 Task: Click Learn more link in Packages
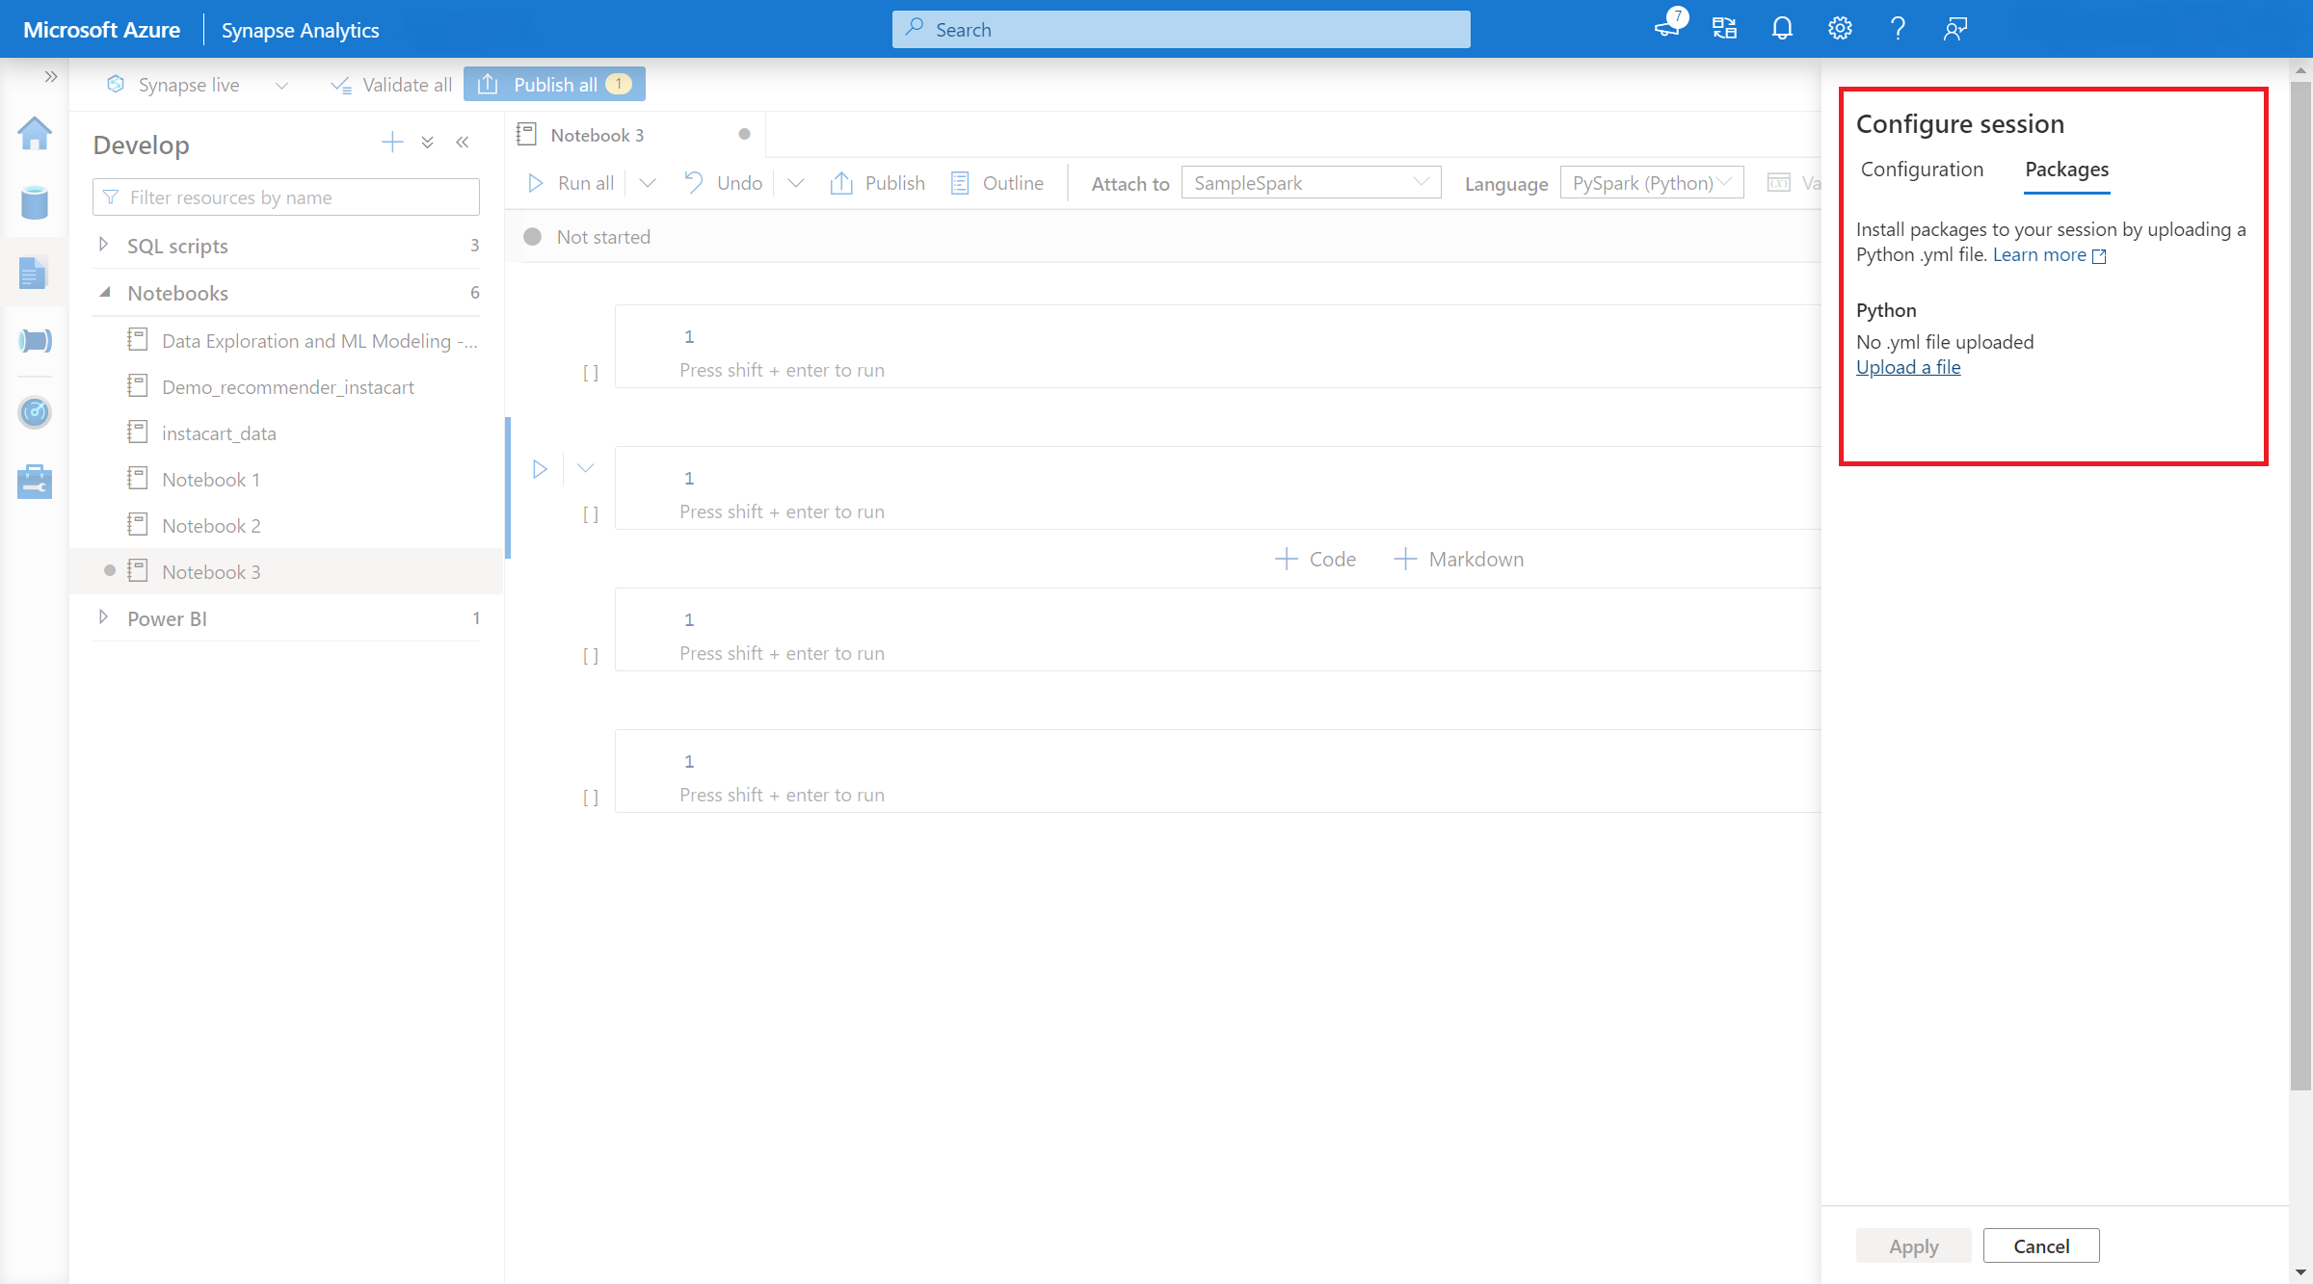(x=2046, y=254)
